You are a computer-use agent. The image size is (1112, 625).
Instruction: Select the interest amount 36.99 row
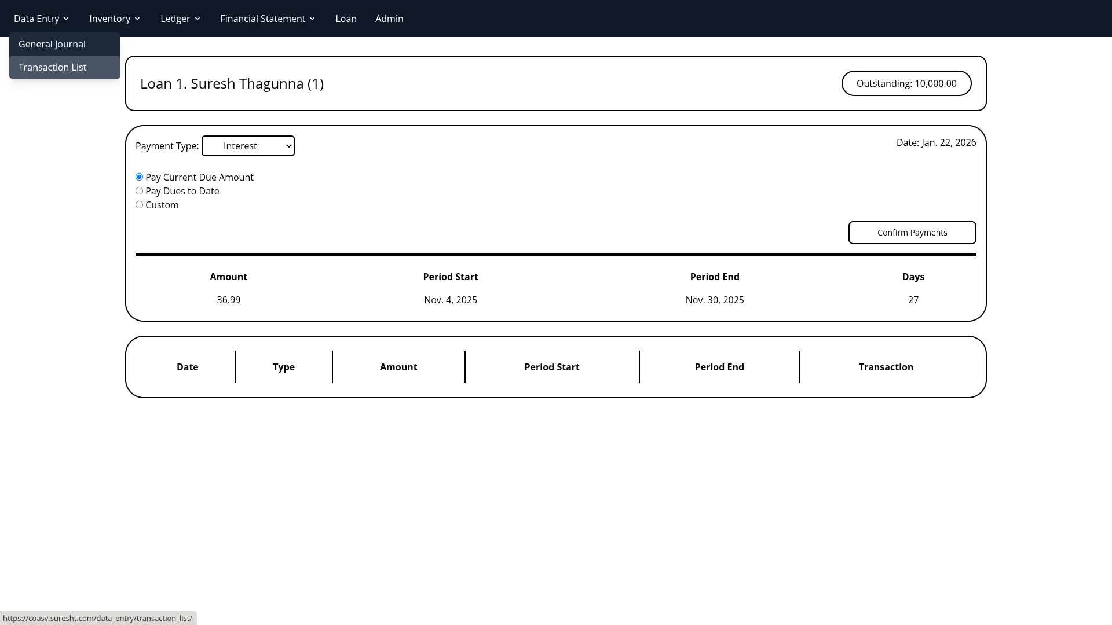point(228,300)
